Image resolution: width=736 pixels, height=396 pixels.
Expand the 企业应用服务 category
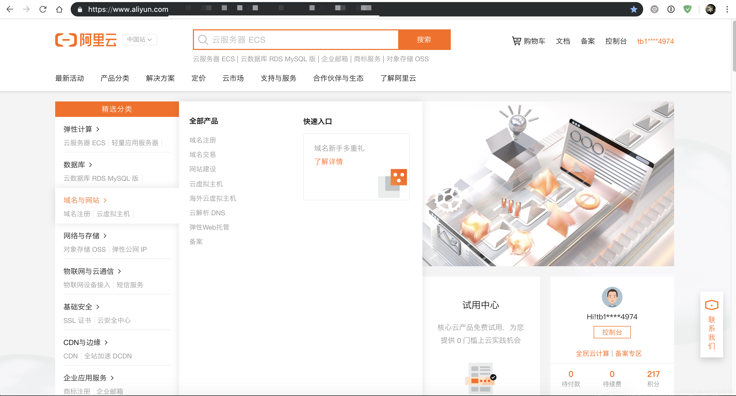(88, 378)
